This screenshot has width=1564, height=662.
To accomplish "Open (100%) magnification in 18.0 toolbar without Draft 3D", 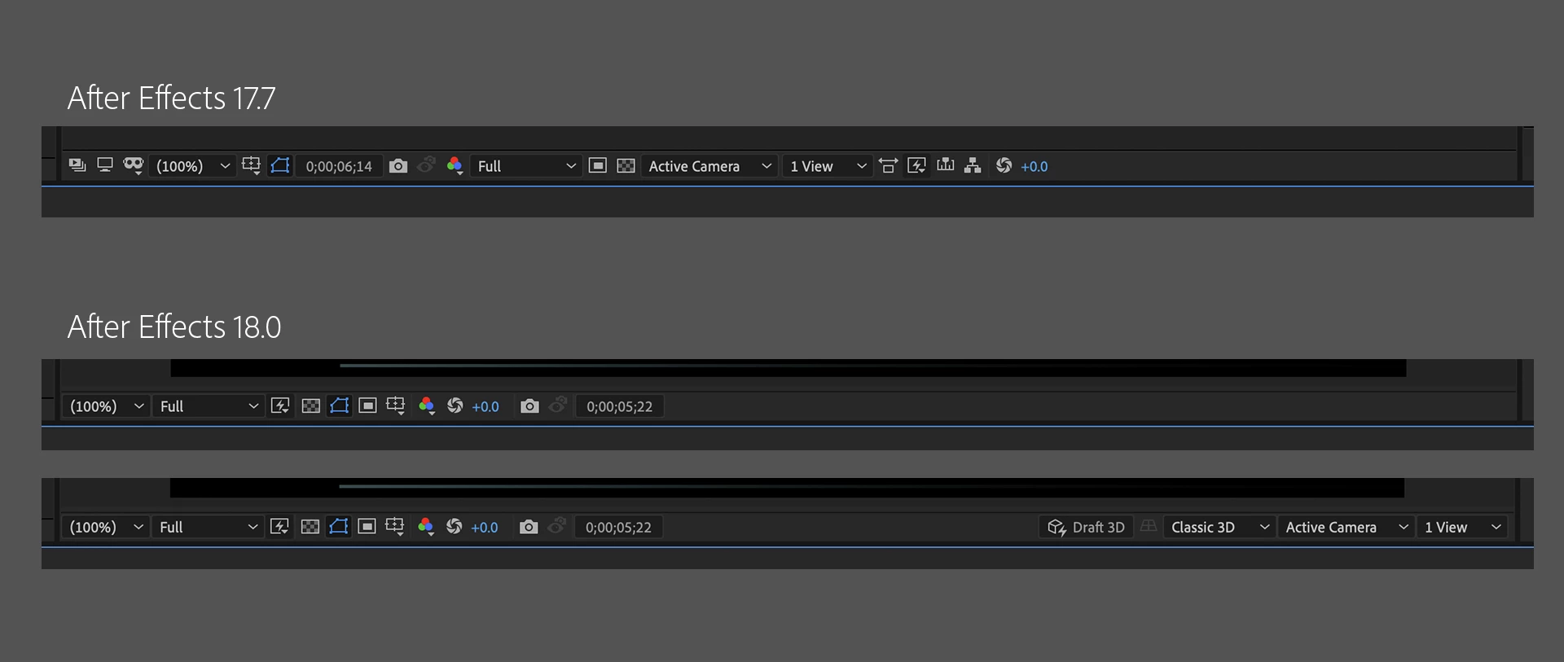I will [106, 406].
